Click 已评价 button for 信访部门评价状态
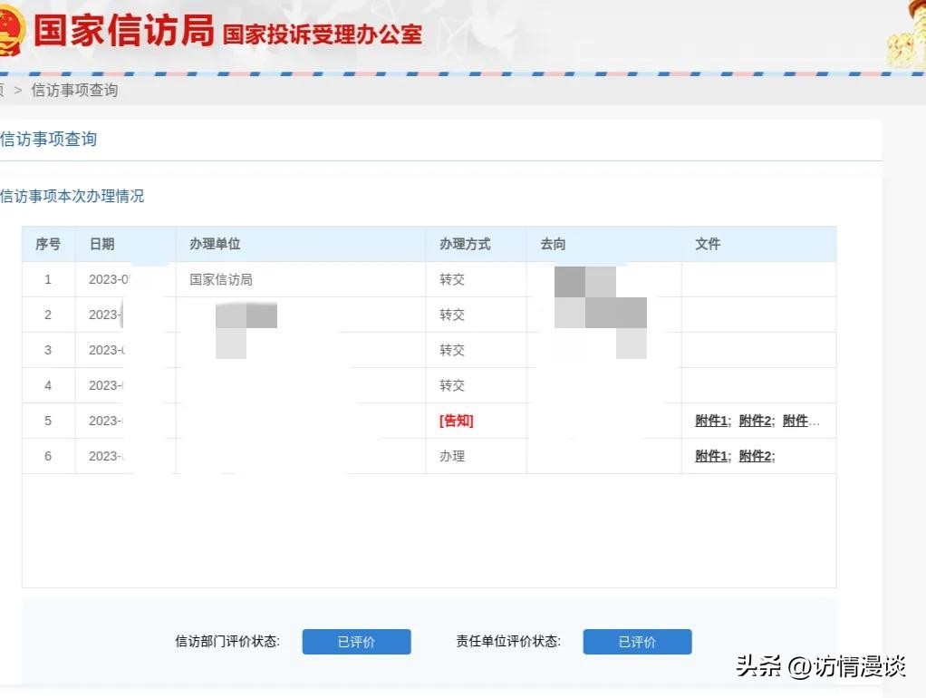The height and width of the screenshot is (698, 926). [356, 642]
